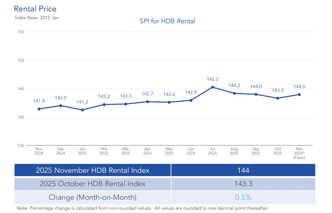Select the 142.9 data label for June
The width and height of the screenshot is (332, 213).
coord(191,92)
